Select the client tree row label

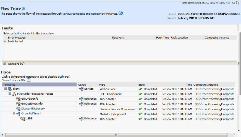tap(16, 89)
